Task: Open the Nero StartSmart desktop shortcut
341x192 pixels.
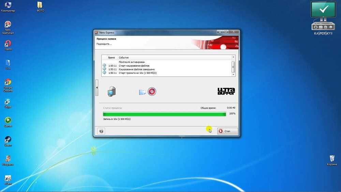Action: pyautogui.click(x=8, y=26)
